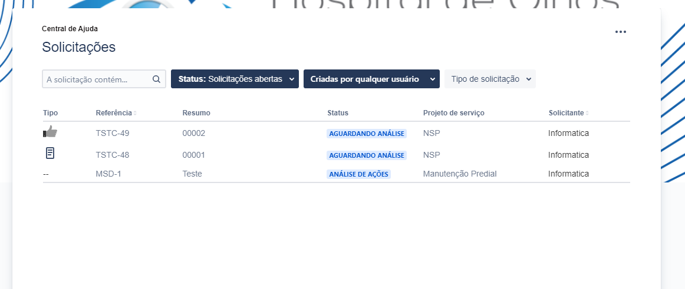
Task: Click Informatica requester in TSTC-49 row
Action: (x=568, y=133)
